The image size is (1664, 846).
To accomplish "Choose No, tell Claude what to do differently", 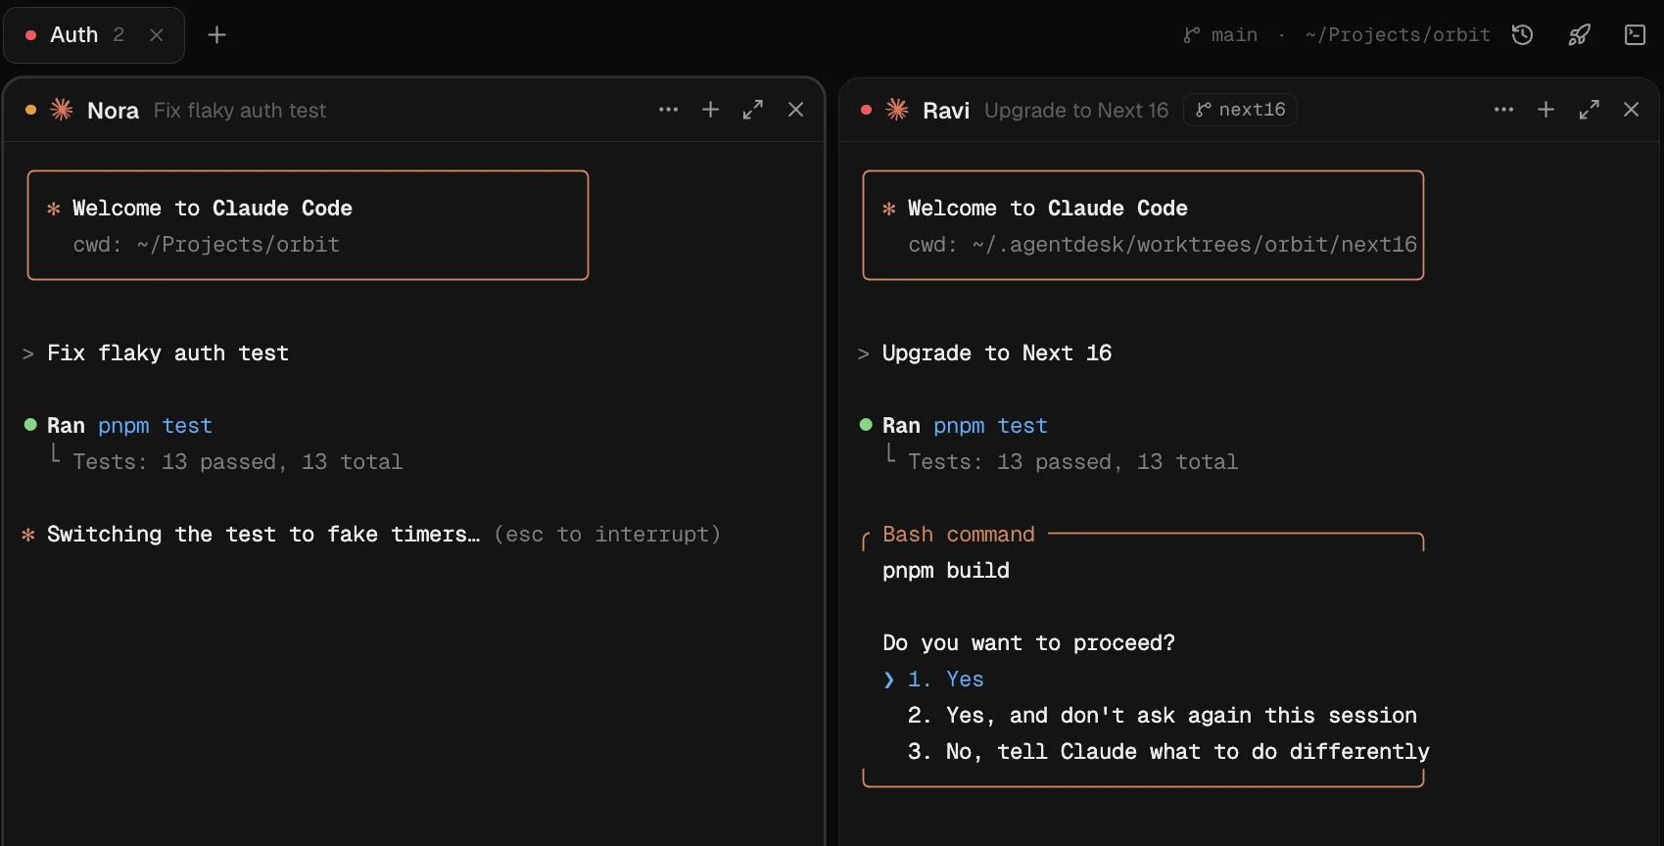I will 1167,752.
